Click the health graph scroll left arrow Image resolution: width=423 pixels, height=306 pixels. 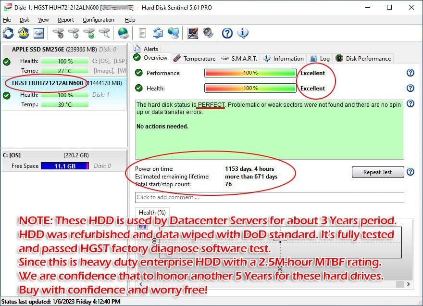(141, 284)
